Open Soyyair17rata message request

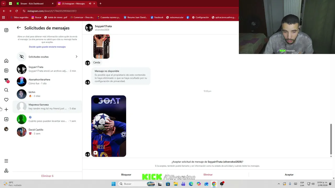[47, 69]
